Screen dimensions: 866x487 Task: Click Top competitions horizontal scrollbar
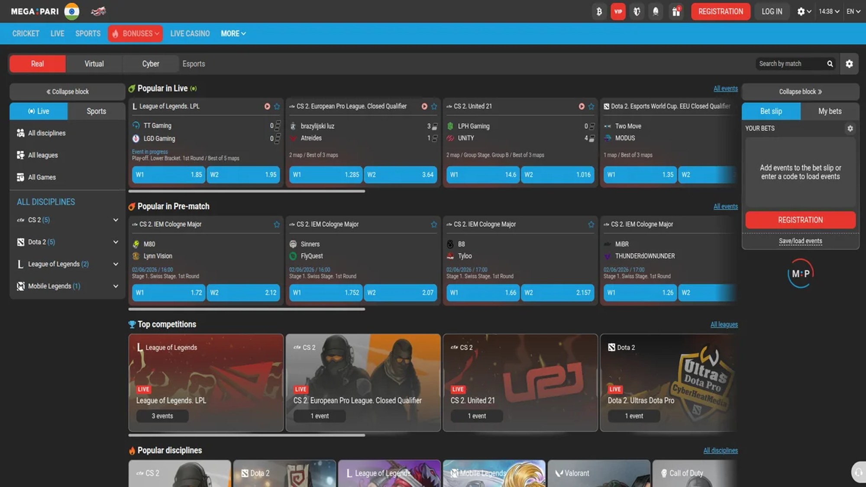tap(247, 435)
